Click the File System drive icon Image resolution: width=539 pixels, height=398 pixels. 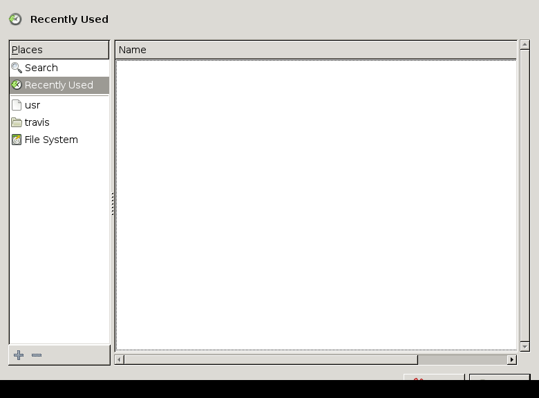coord(17,140)
